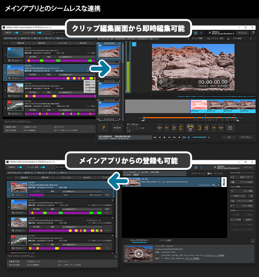Step forward one frame with the orange right arrow
This screenshot has width=259, height=277.
point(214,128)
